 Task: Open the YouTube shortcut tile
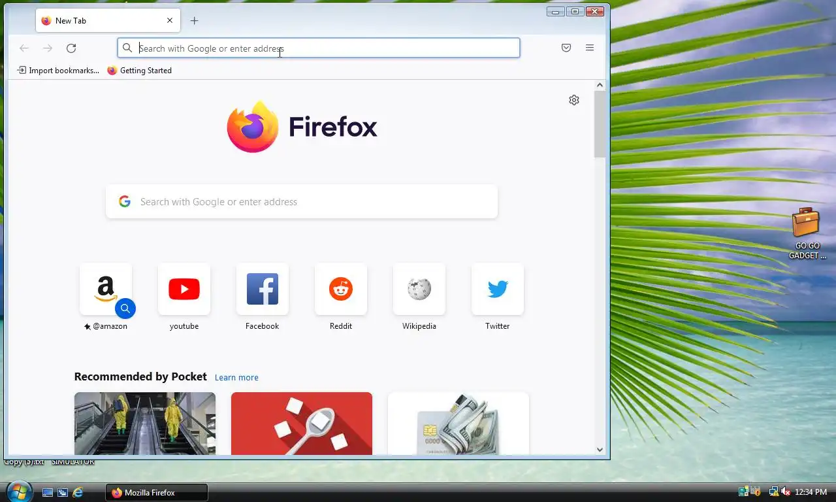click(x=184, y=289)
